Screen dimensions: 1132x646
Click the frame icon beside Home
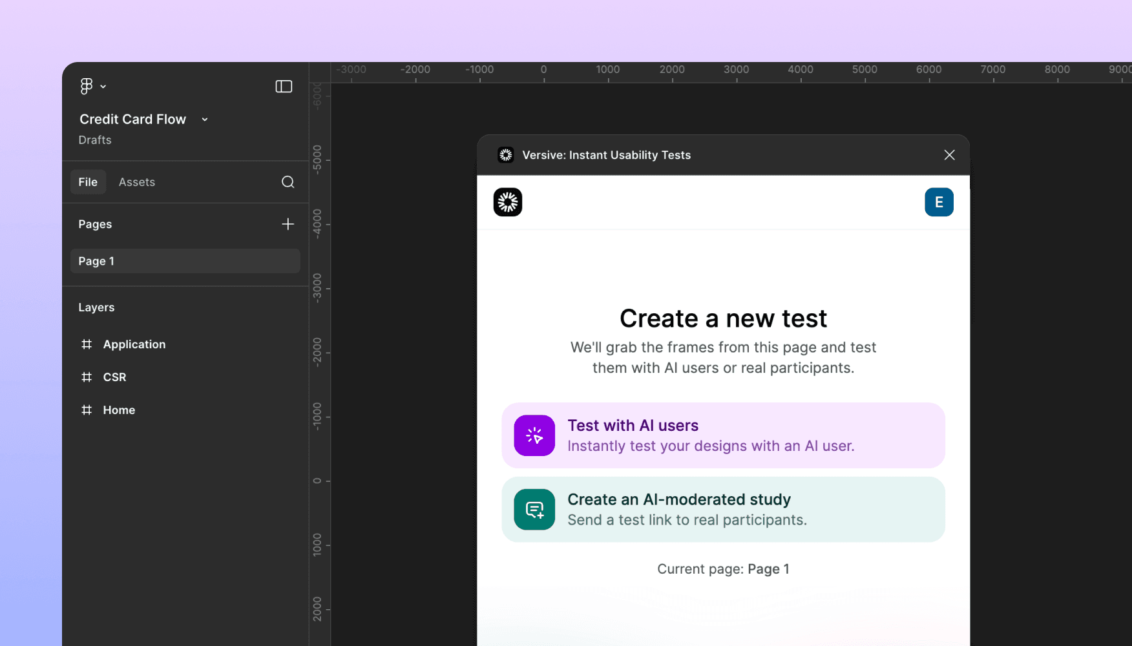(x=87, y=410)
